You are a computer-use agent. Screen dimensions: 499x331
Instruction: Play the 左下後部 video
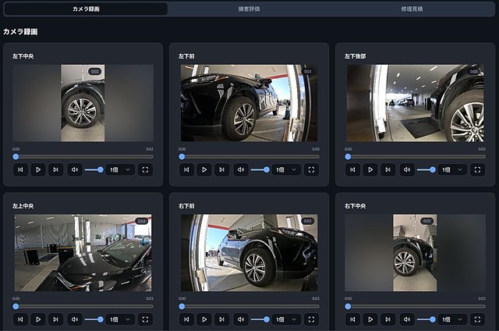point(370,170)
